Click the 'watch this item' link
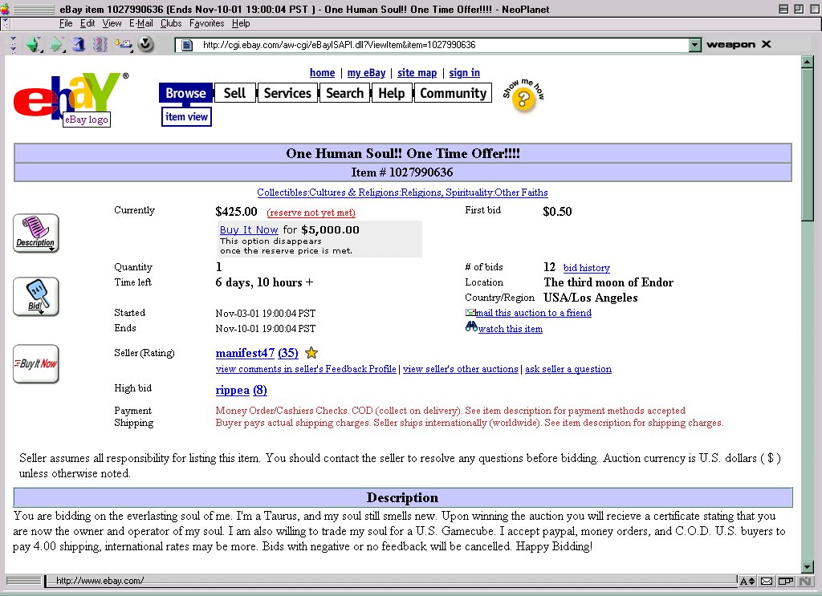 point(510,329)
